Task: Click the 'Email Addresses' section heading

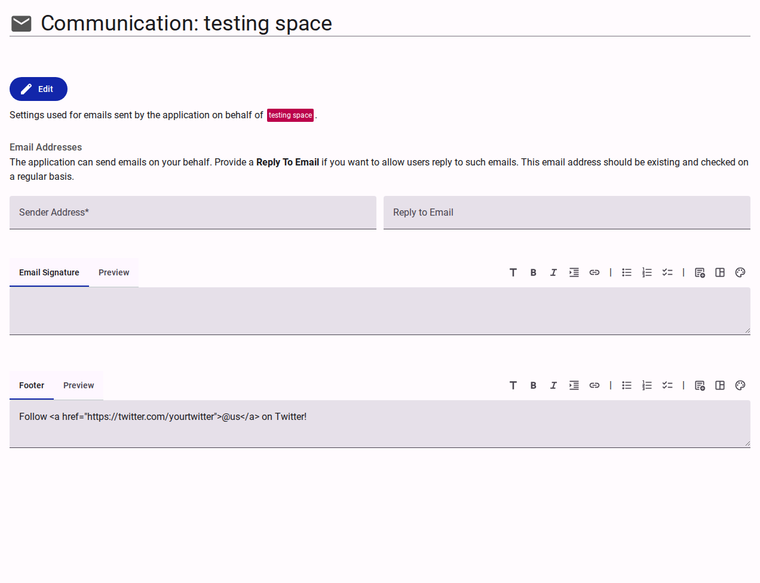Action: [45, 147]
